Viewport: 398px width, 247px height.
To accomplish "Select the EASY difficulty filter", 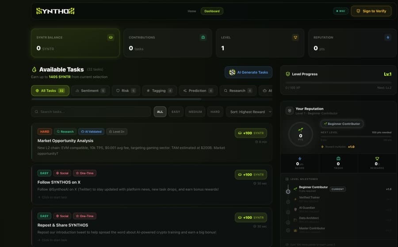I will pos(176,112).
